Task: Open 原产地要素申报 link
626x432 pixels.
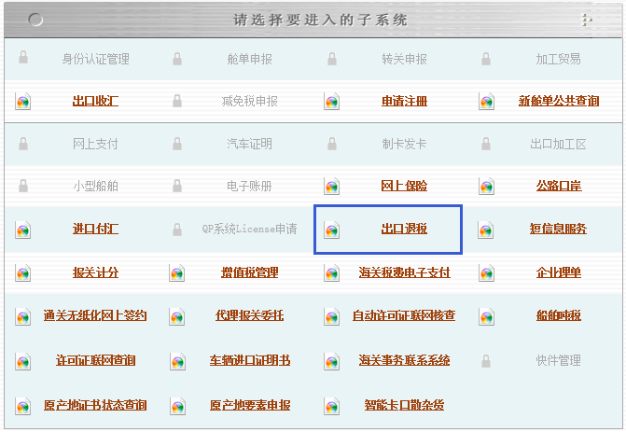Action: [x=250, y=405]
